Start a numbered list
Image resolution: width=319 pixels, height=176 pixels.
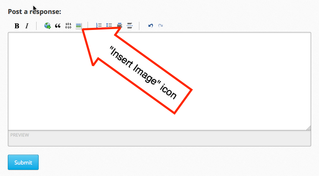99,26
